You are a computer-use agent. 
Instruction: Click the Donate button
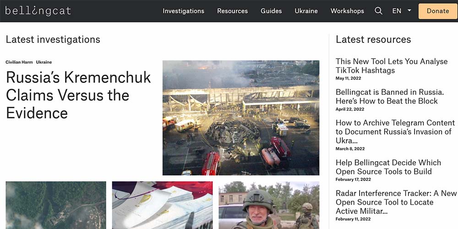[438, 11]
